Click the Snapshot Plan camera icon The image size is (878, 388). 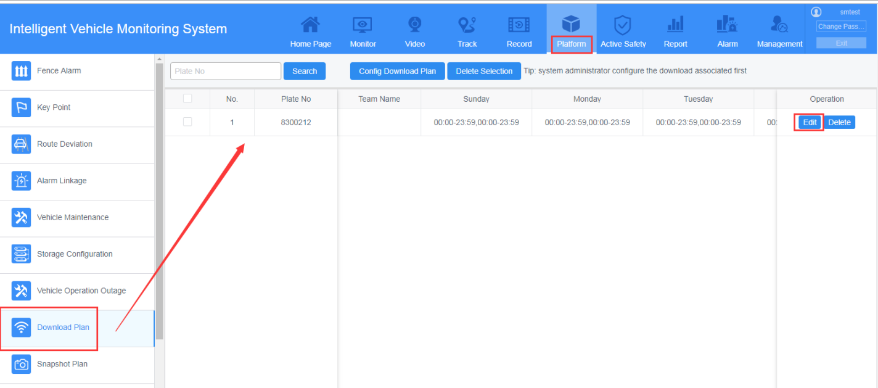[x=22, y=364]
